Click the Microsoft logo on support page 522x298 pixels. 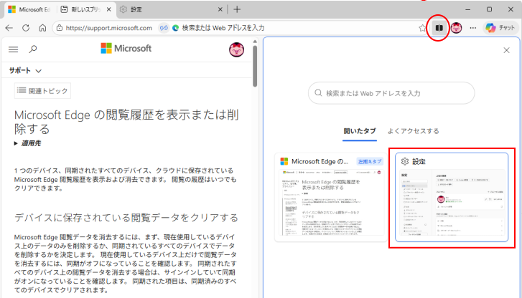126,49
